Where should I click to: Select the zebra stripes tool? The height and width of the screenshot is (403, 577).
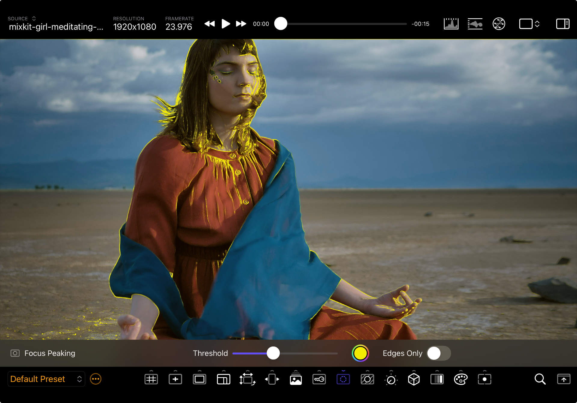367,379
